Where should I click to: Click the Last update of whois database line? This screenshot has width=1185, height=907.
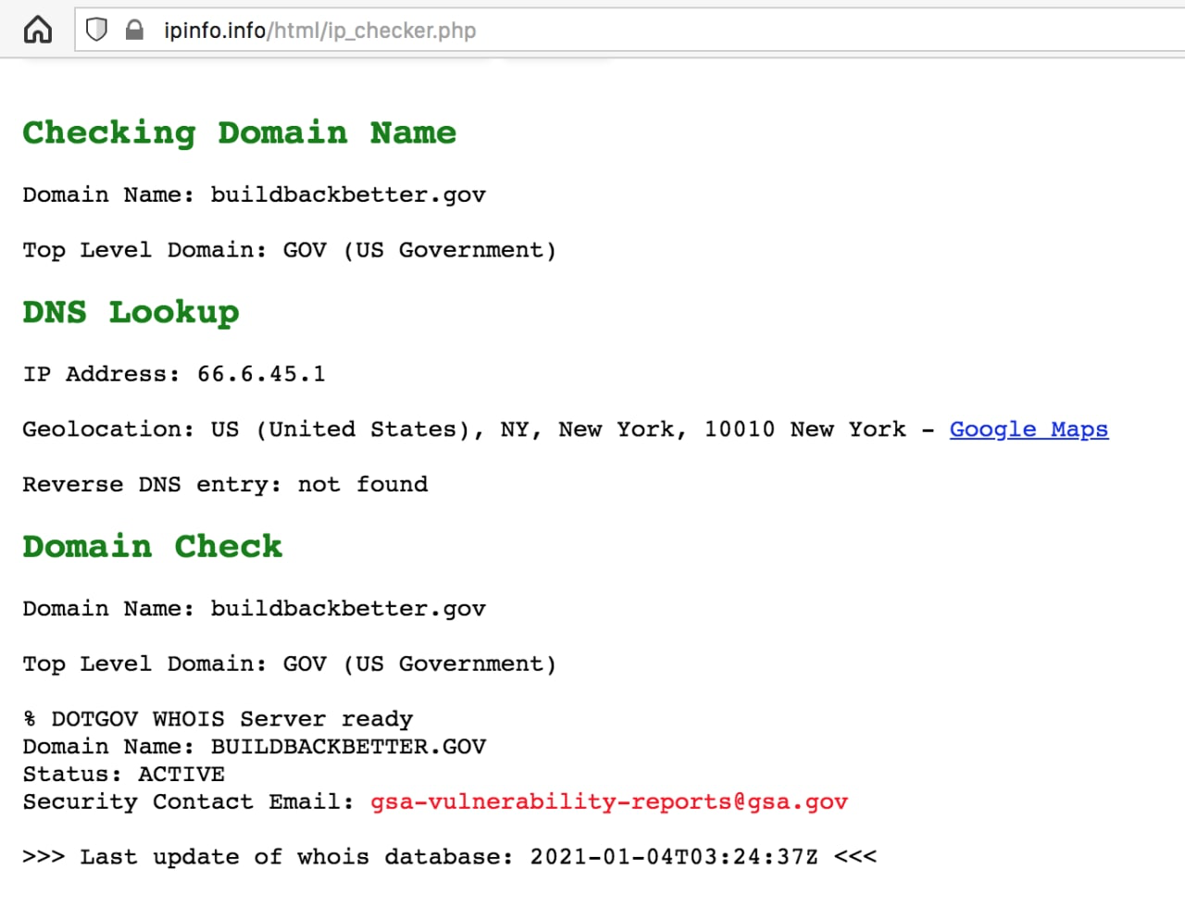[449, 857]
